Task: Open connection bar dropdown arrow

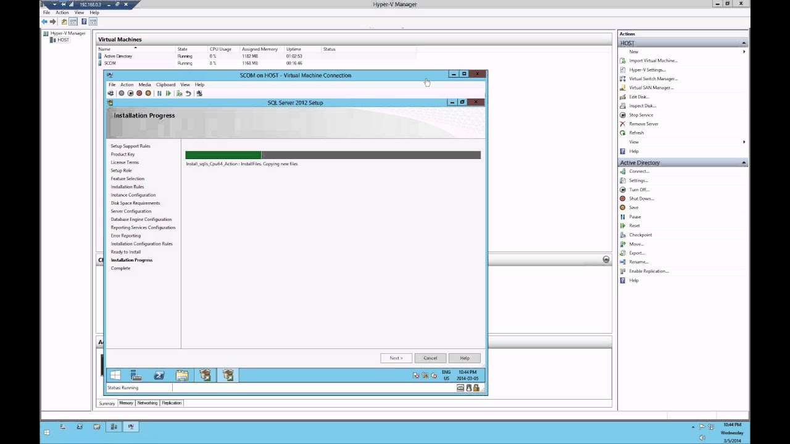Action: (54, 4)
